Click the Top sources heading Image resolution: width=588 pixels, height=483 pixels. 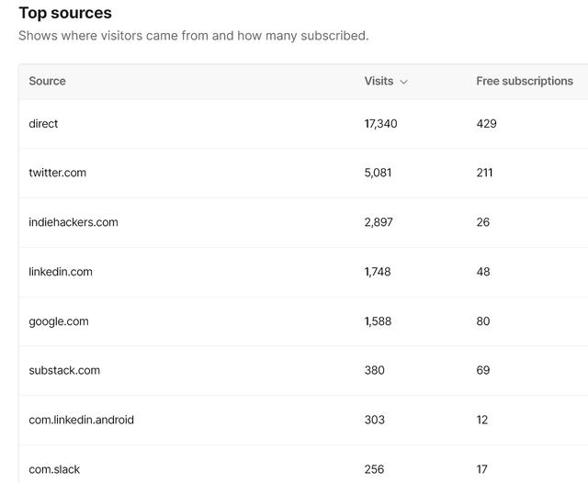[x=65, y=13]
